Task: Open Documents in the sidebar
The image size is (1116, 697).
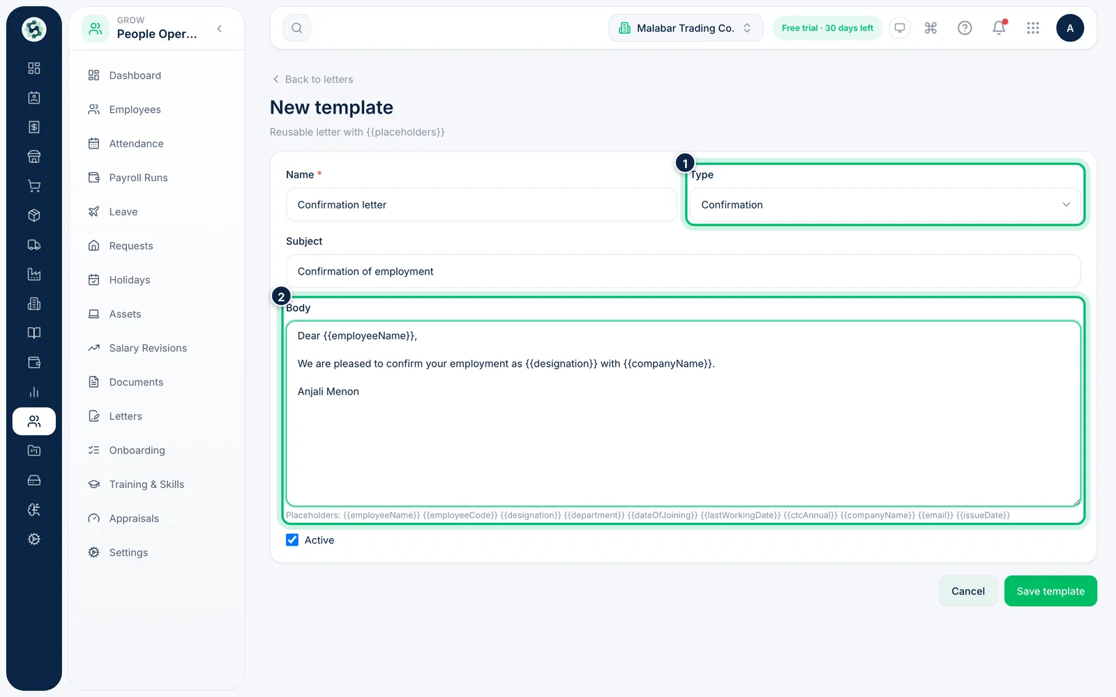Action: coord(156,382)
